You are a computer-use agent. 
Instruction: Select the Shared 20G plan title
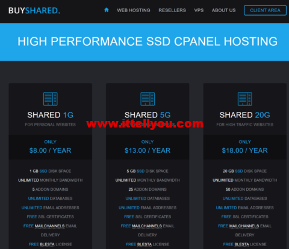click(245, 115)
